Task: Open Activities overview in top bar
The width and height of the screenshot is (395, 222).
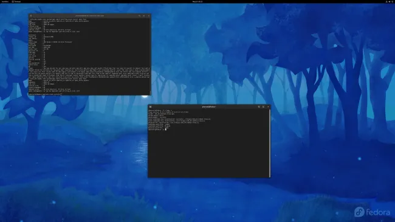Action: 5,1
